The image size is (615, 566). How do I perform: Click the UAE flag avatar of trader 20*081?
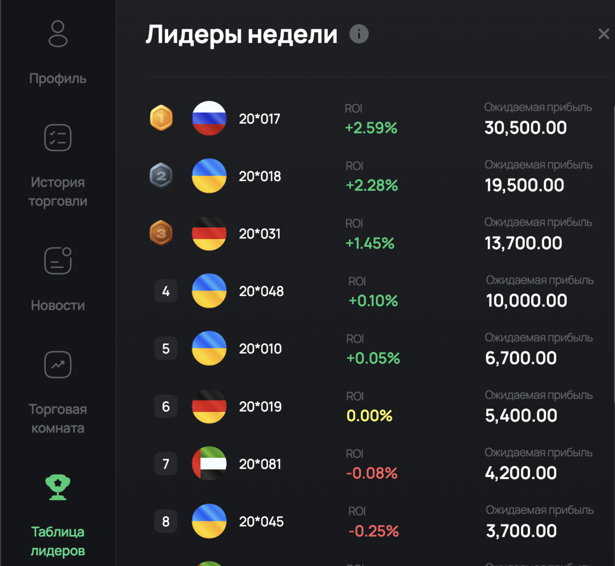pyautogui.click(x=209, y=463)
